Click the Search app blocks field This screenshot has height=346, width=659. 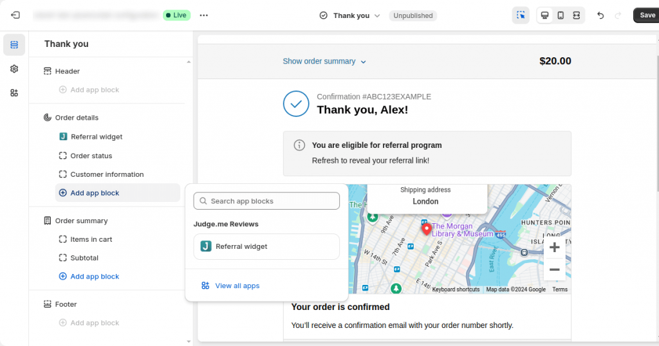pyautogui.click(x=266, y=201)
